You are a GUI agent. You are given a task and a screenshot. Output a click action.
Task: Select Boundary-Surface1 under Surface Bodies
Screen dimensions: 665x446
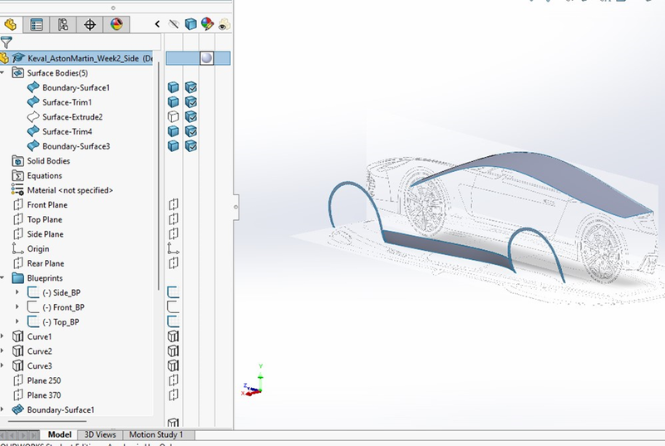76,88
